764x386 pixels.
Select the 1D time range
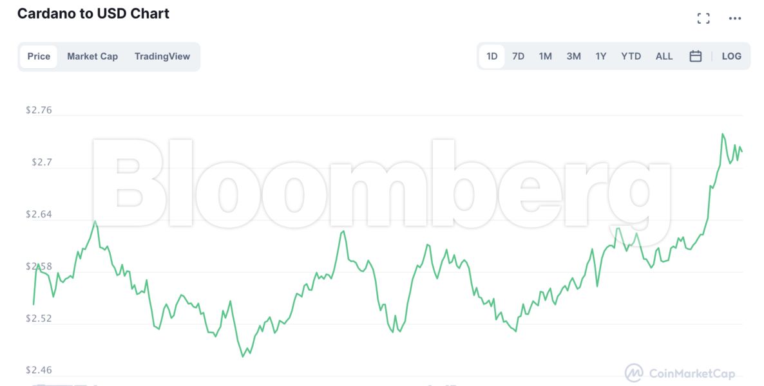point(492,56)
